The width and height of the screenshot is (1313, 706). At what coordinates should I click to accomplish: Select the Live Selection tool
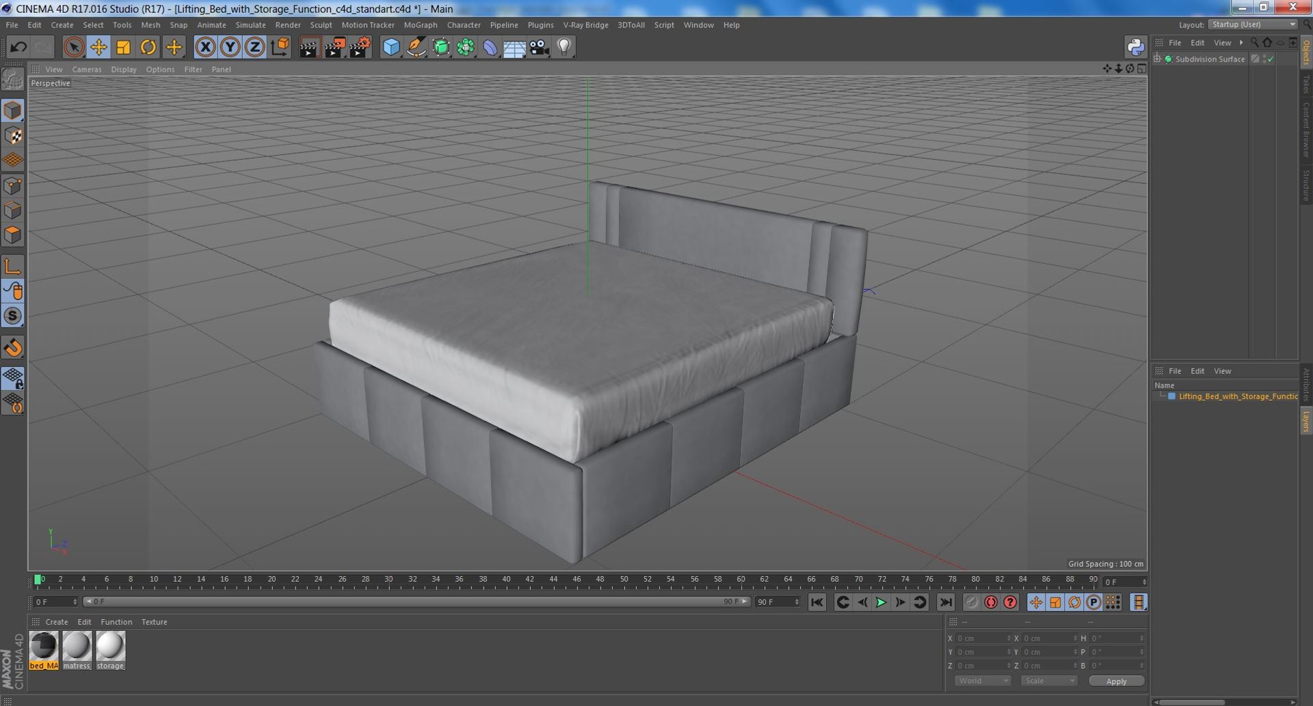73,47
